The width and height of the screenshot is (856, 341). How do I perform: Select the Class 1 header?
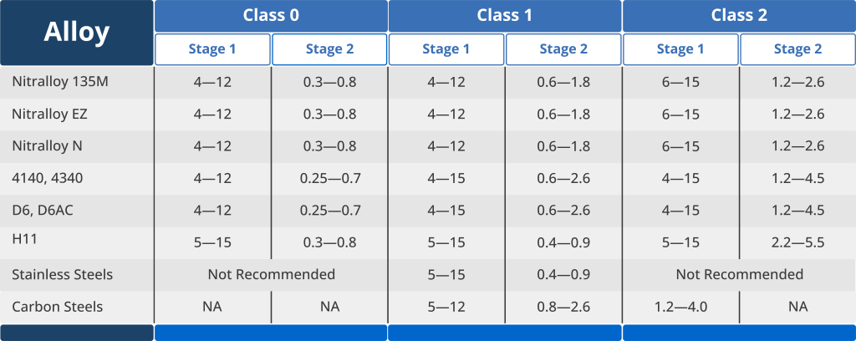pos(505,16)
